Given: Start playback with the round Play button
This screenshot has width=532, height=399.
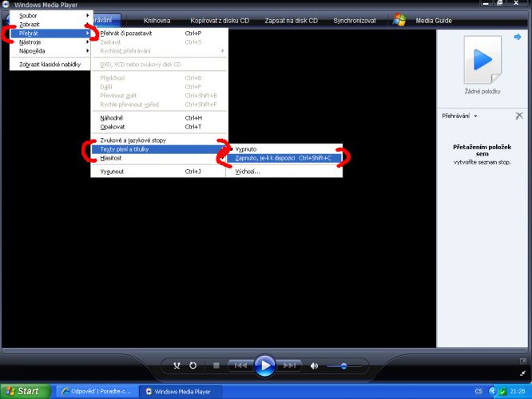Looking at the screenshot, I should point(264,365).
